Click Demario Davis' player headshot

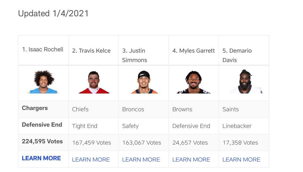(246, 82)
